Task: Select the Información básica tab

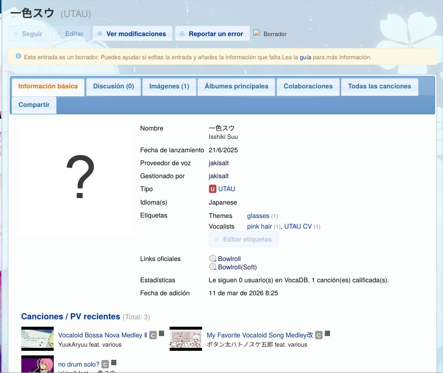Action: [48, 87]
